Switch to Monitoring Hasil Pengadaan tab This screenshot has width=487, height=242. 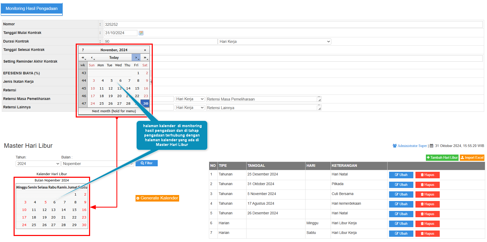pyautogui.click(x=32, y=9)
